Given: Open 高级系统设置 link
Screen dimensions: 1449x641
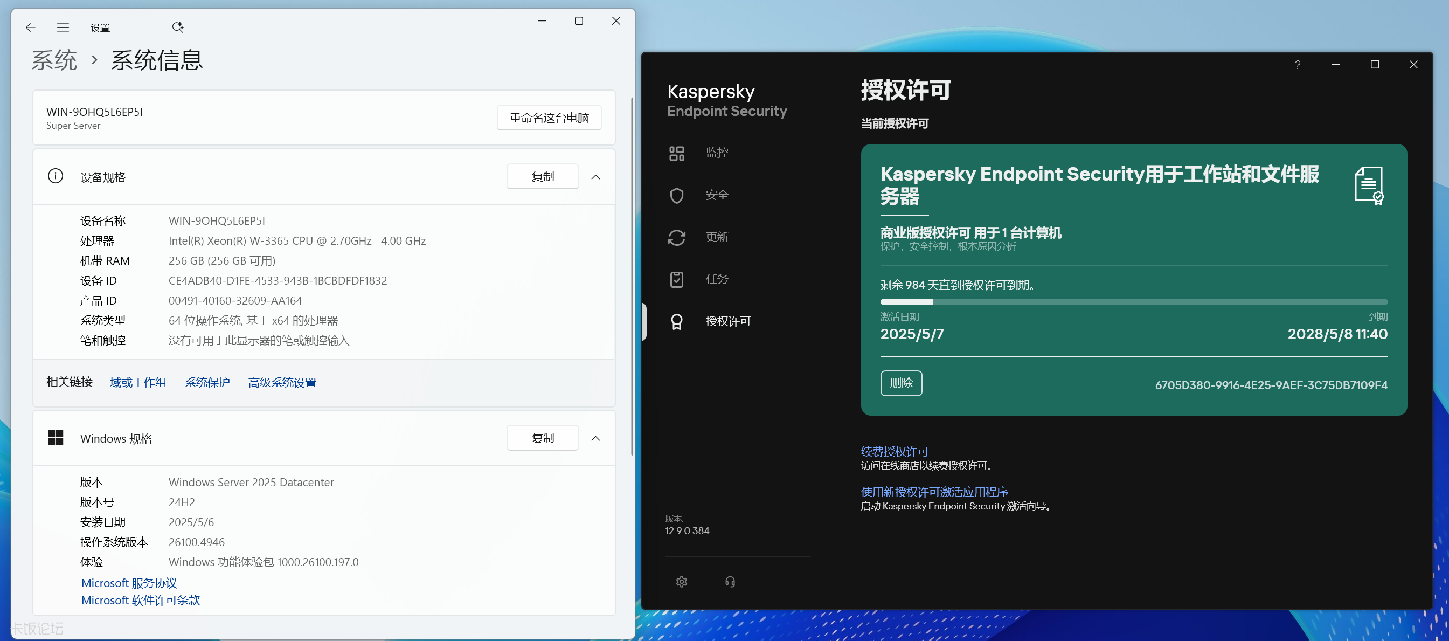Looking at the screenshot, I should point(282,383).
